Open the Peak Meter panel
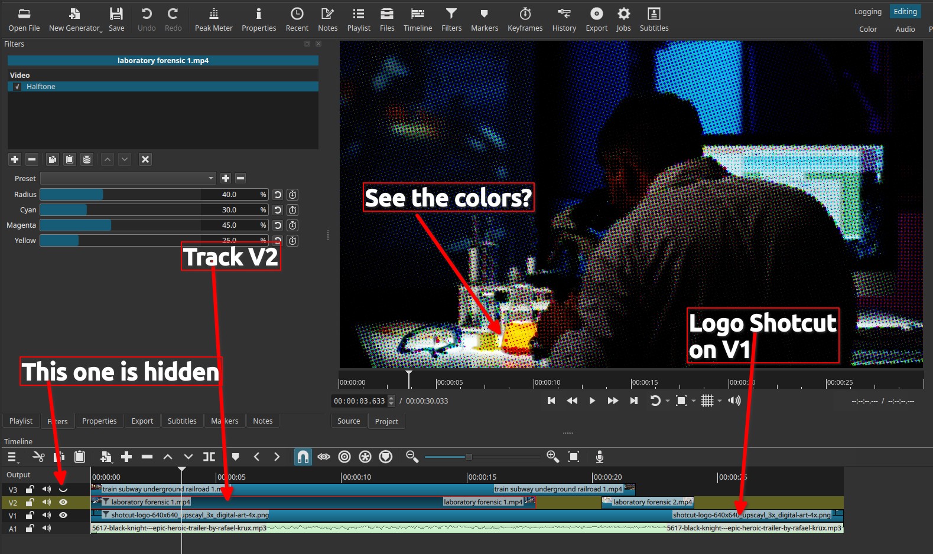933x554 pixels. click(213, 19)
